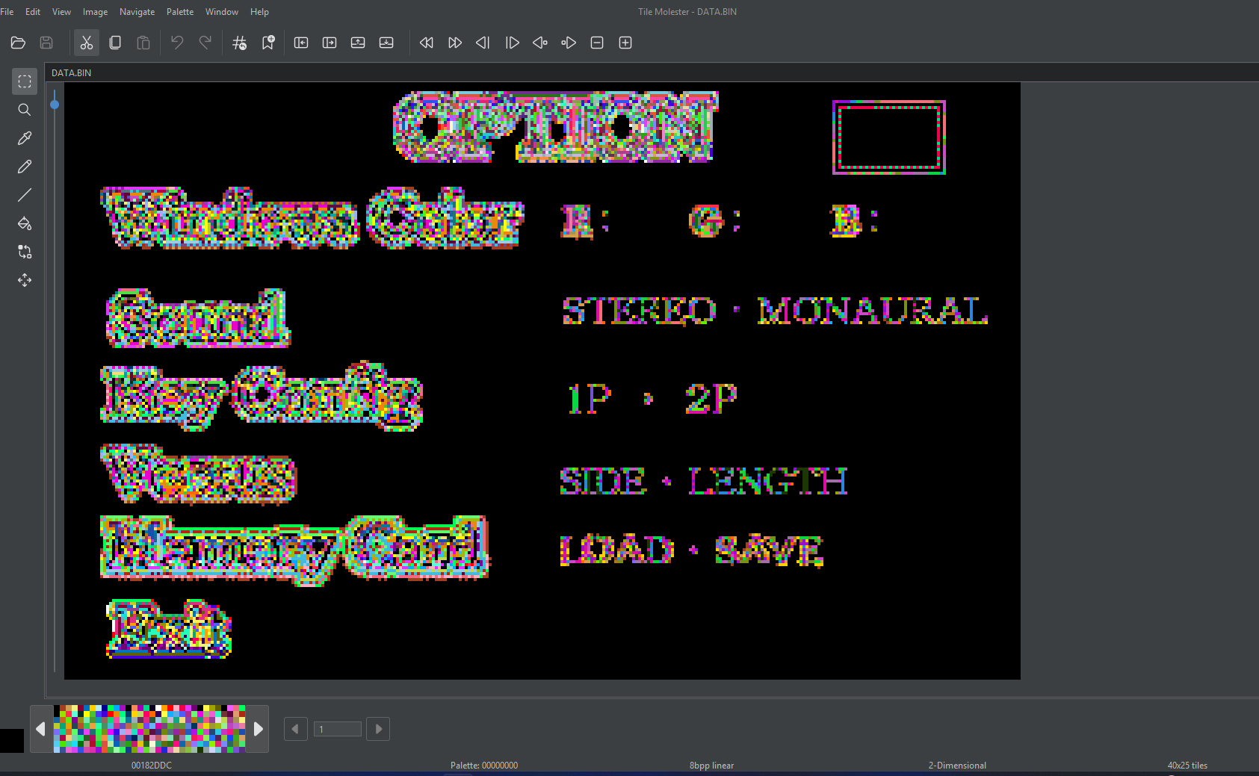This screenshot has width=1259, height=776.
Task: Select the Pencil drawing tool
Action: 25,167
